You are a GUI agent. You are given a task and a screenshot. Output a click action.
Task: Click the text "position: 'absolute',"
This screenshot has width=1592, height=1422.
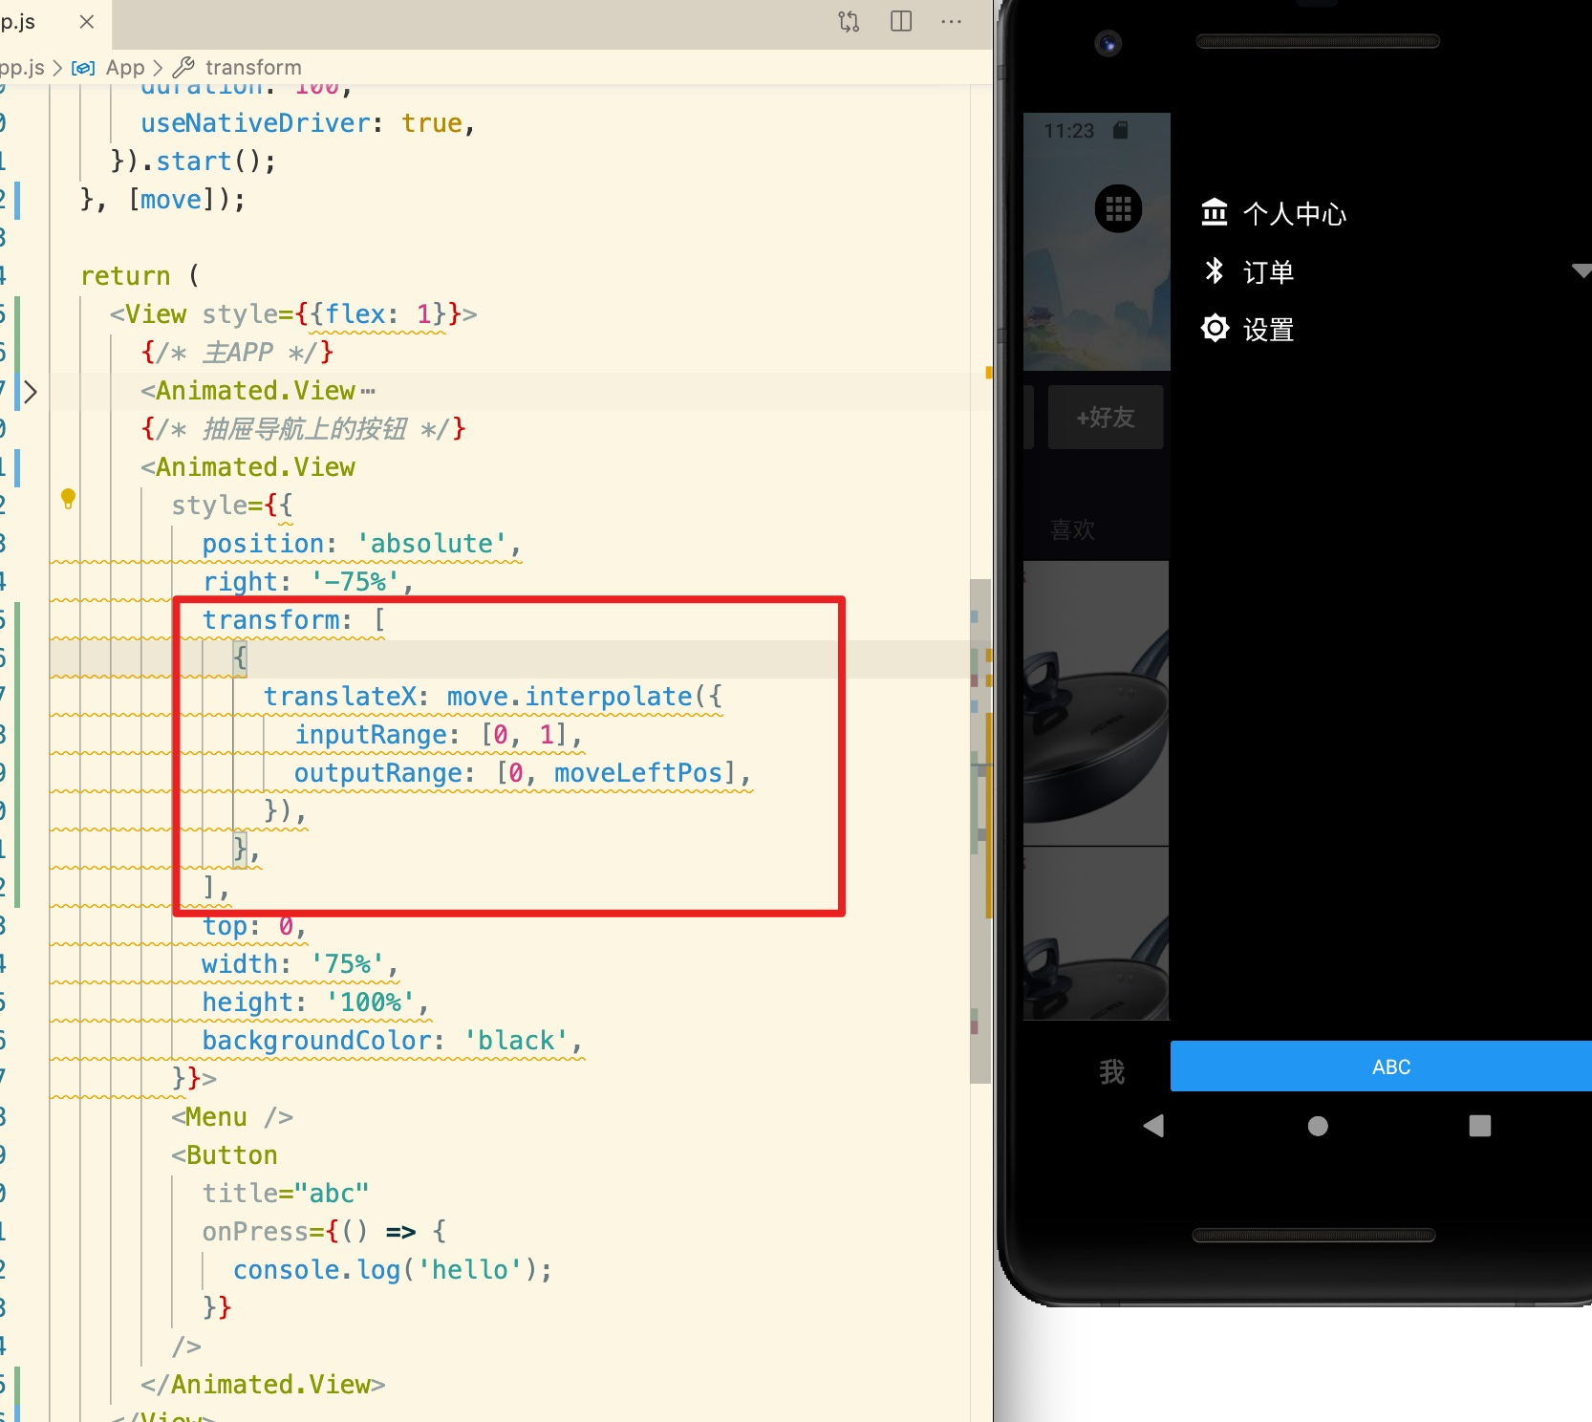tap(362, 544)
